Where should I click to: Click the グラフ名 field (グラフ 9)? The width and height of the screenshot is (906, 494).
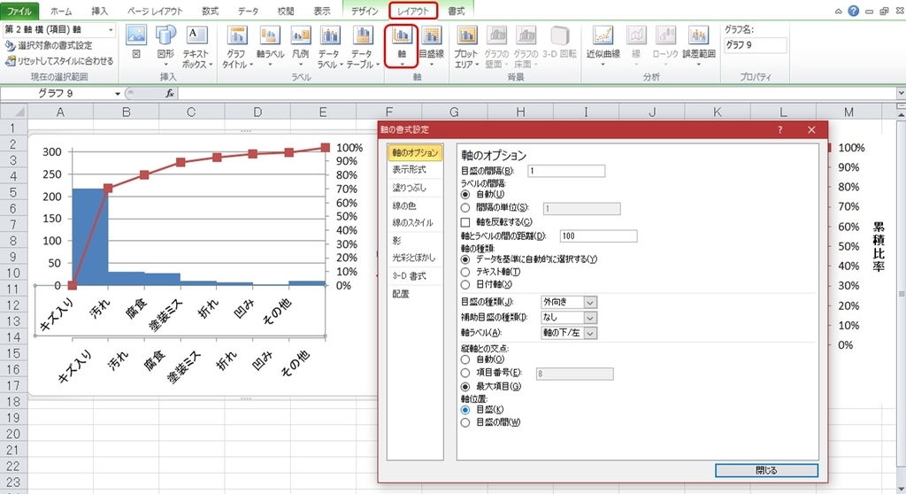756,45
